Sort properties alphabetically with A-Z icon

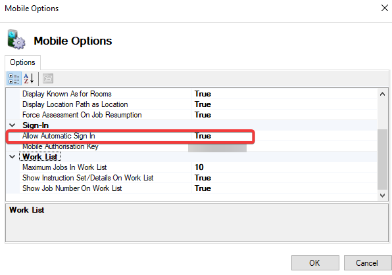(29, 79)
